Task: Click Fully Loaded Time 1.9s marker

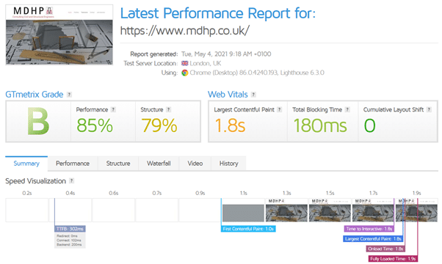Action: click(393, 259)
